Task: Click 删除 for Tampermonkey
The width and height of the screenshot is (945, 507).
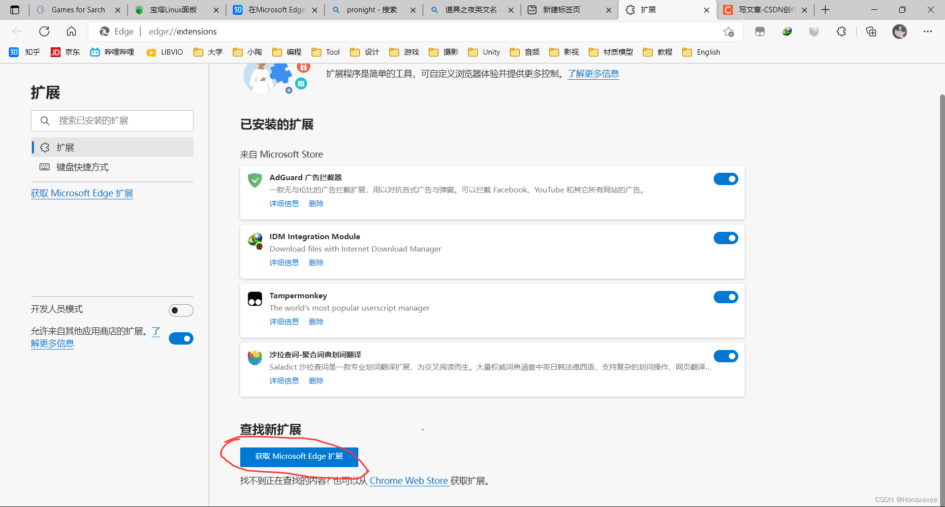Action: coord(316,322)
